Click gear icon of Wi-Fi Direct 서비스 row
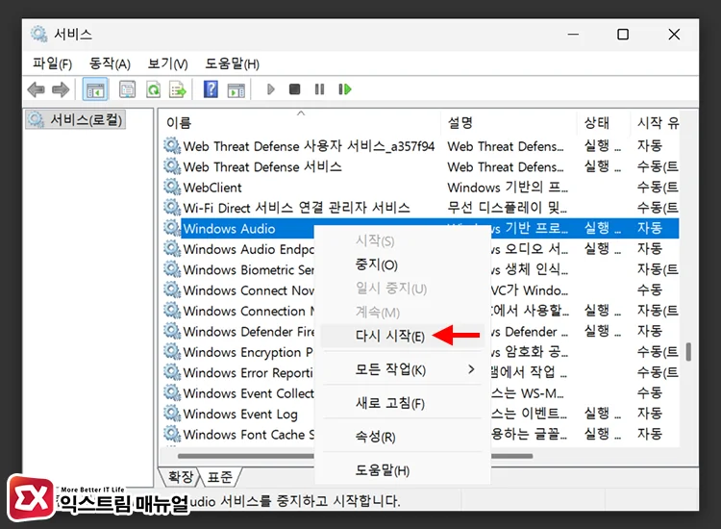The height and width of the screenshot is (529, 721). [x=172, y=208]
